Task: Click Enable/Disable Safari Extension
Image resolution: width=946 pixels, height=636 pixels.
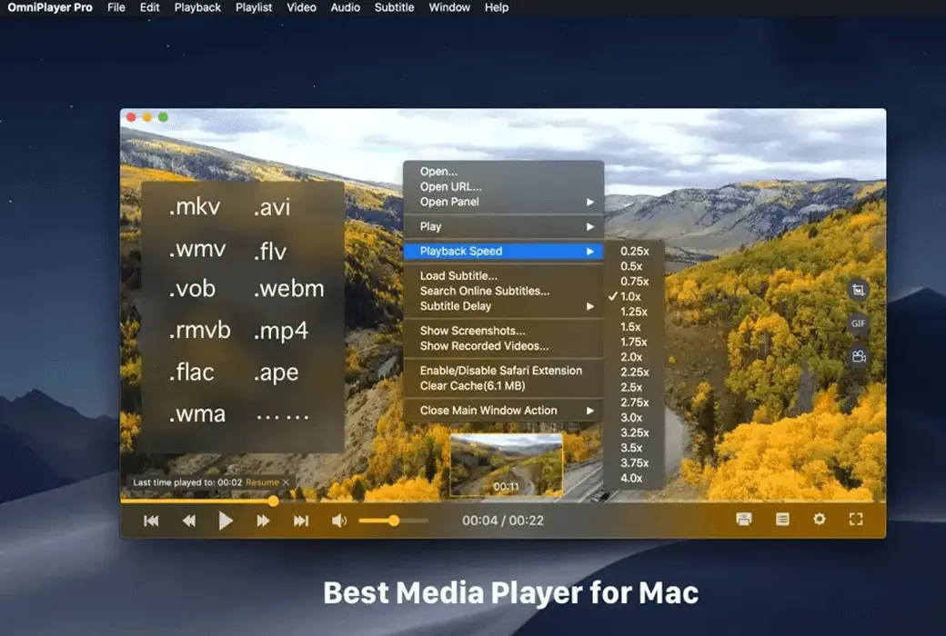Action: [503, 370]
